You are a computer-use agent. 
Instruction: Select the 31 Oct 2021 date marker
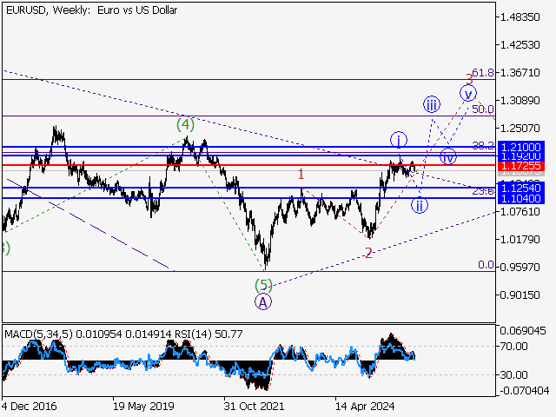[253, 405]
